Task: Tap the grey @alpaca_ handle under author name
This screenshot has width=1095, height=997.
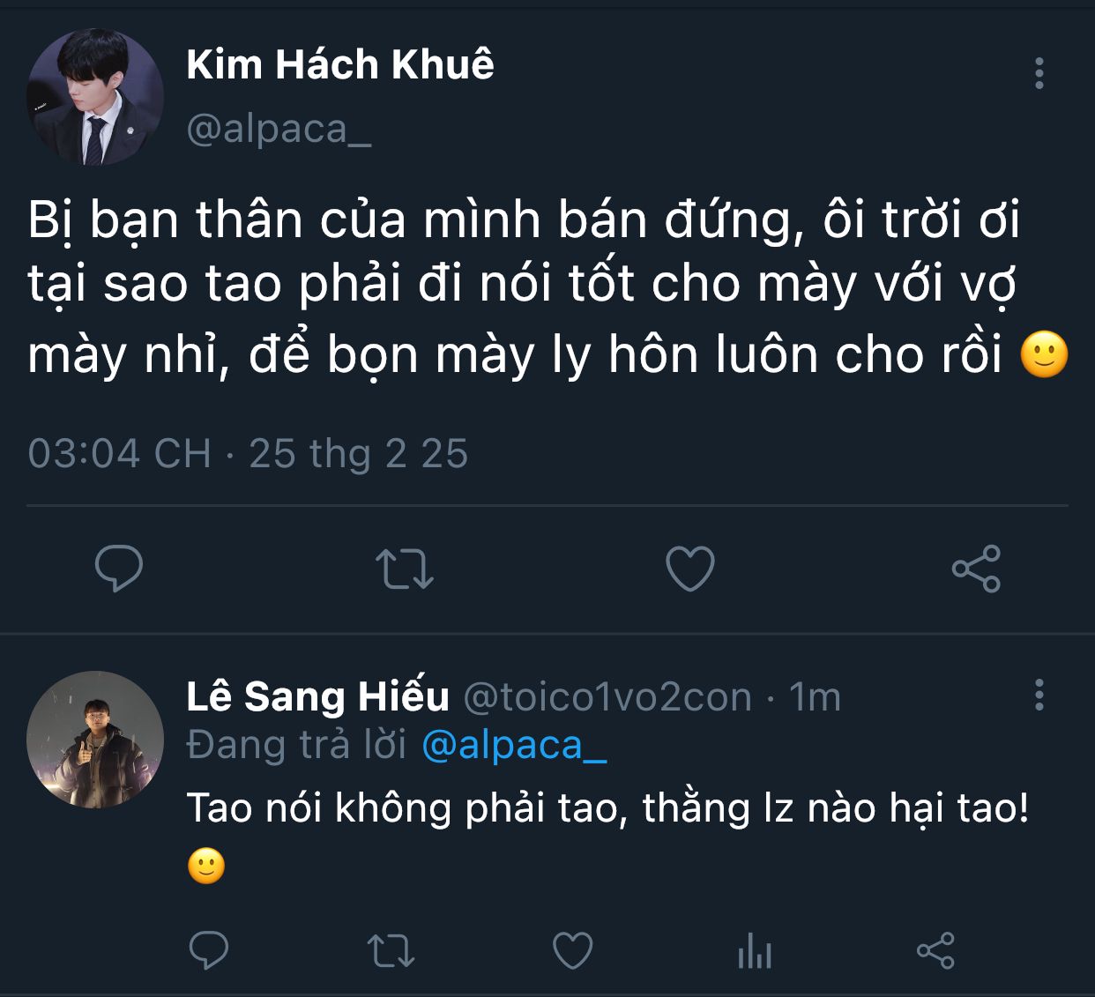Action: point(279,129)
